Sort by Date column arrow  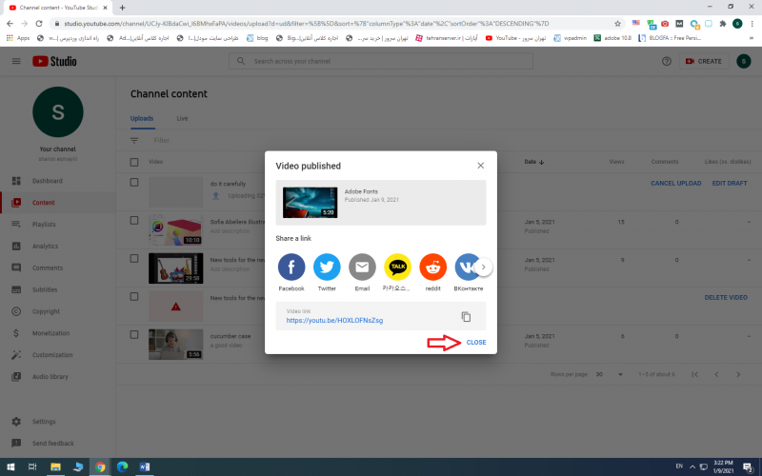(x=542, y=162)
